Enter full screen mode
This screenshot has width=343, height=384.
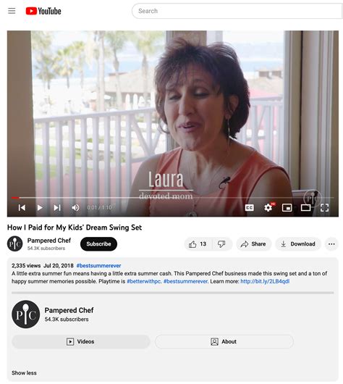324,208
